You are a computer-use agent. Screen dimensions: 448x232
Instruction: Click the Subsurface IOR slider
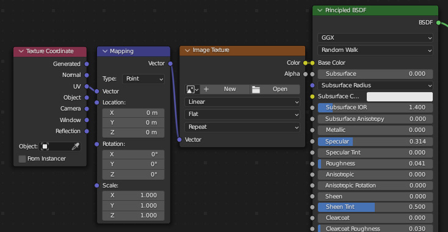click(x=375, y=107)
